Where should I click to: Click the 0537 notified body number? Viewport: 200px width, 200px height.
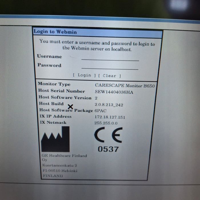click(x=108, y=149)
